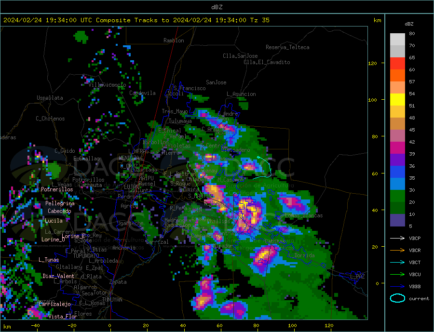Click the cyan VBCT arrow in legend
Image resolution: width=434 pixels, height=332 pixels.
(397, 262)
